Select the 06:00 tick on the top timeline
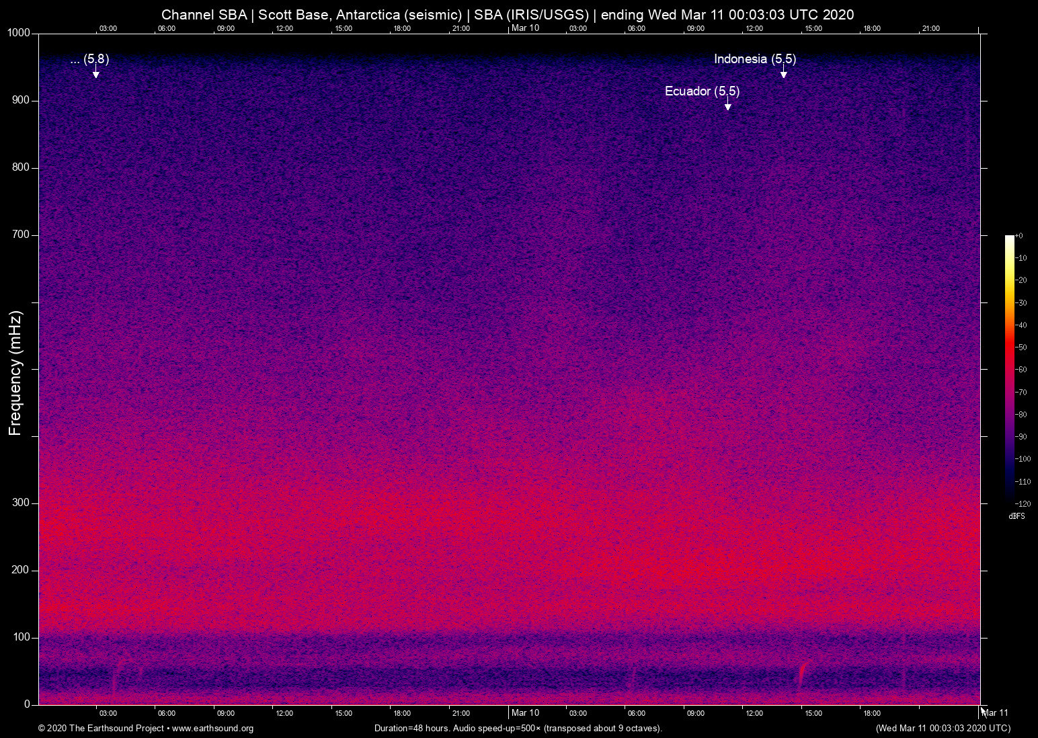The height and width of the screenshot is (738, 1038). coord(167,28)
